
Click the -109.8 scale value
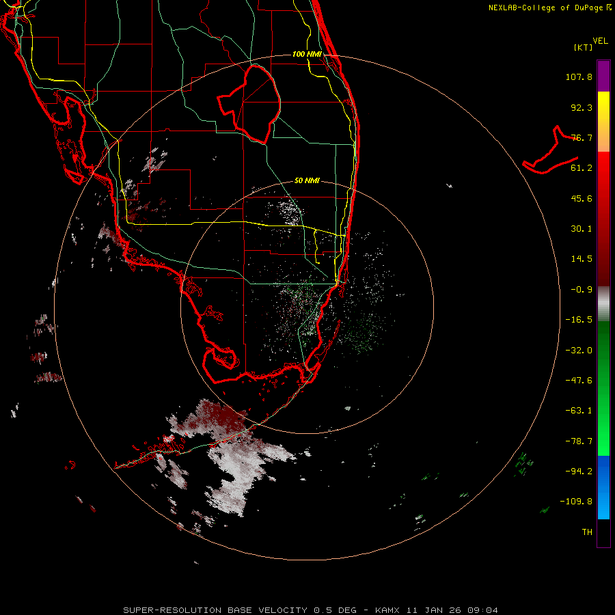coord(576,502)
